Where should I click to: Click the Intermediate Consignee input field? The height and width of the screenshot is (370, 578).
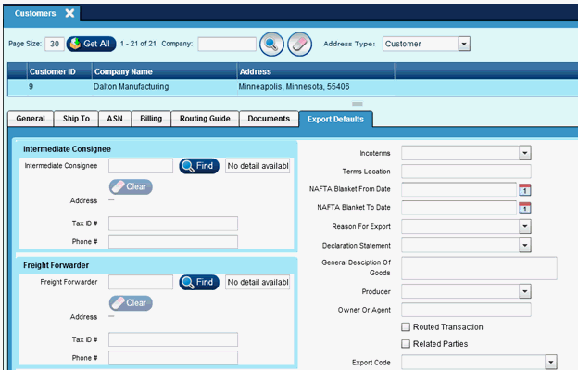[x=141, y=166]
